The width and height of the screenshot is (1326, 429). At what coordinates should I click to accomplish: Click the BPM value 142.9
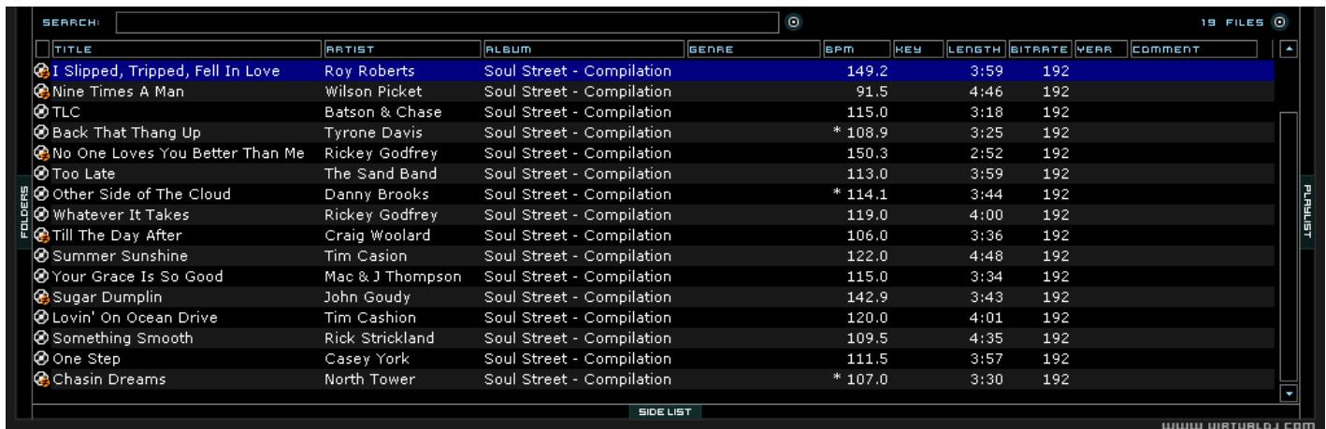pyautogui.click(x=869, y=297)
